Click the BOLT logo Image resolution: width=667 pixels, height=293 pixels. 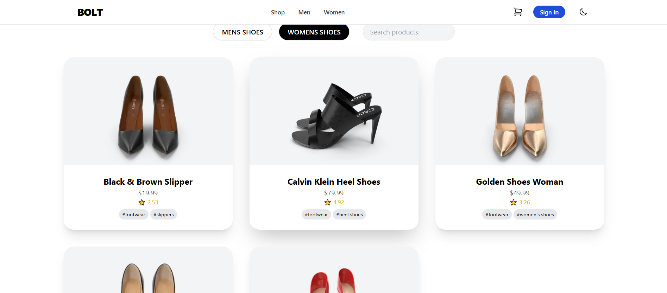(x=90, y=12)
